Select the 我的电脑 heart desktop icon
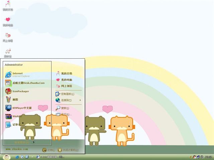The height and width of the screenshot is (160, 214). (x=8, y=22)
